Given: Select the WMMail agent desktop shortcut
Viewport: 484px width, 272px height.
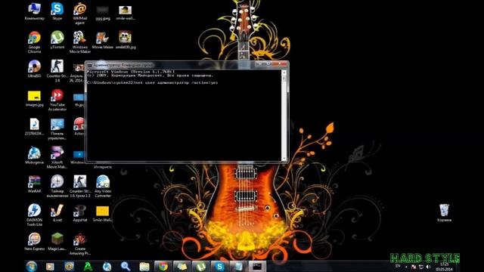Looking at the screenshot, I should [x=79, y=14].
